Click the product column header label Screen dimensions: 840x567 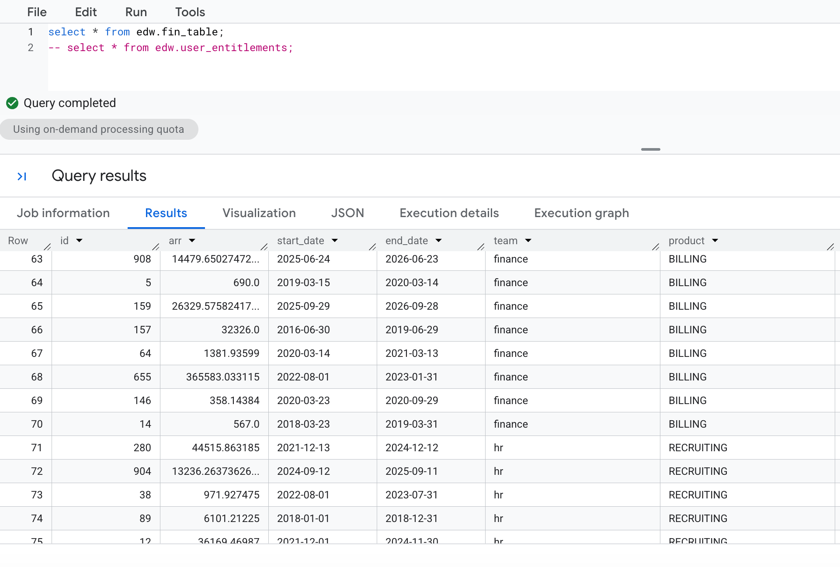tap(687, 241)
